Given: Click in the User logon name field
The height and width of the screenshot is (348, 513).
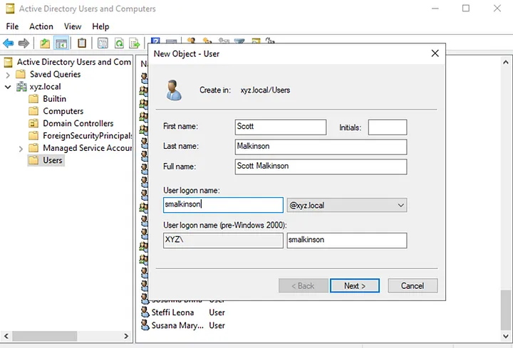Looking at the screenshot, I should [x=223, y=205].
